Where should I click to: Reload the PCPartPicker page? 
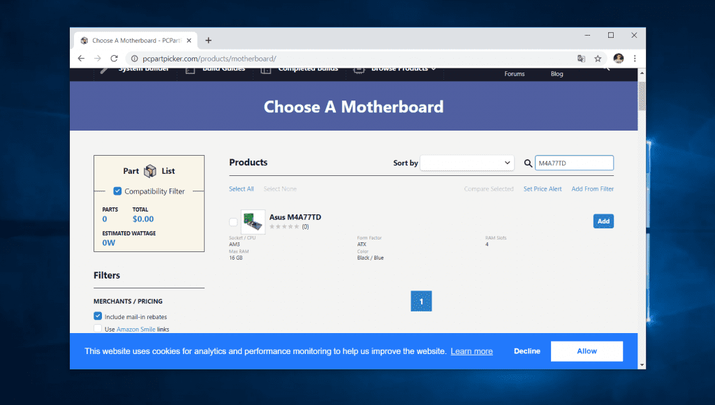tap(115, 59)
